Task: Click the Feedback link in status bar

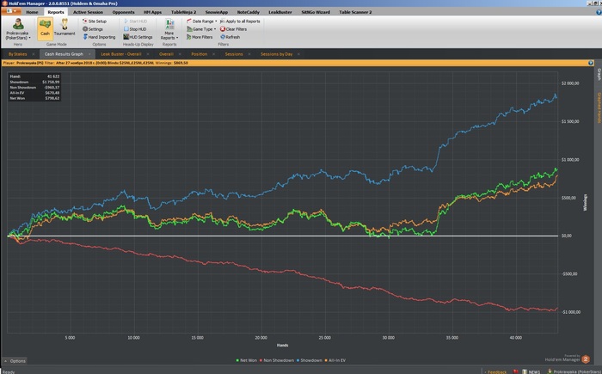Action: coord(496,371)
